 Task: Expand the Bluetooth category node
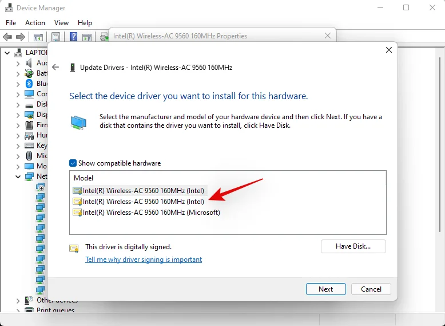pos(18,84)
